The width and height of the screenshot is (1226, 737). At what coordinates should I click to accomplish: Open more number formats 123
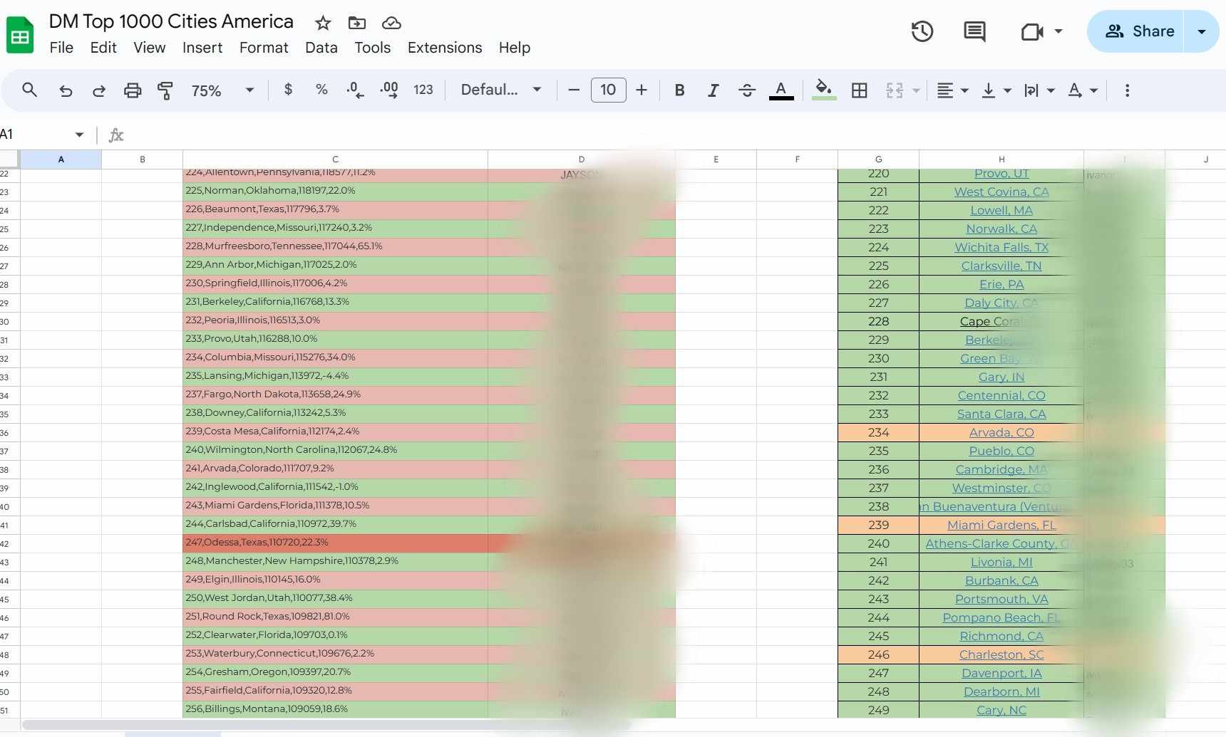pyautogui.click(x=423, y=90)
